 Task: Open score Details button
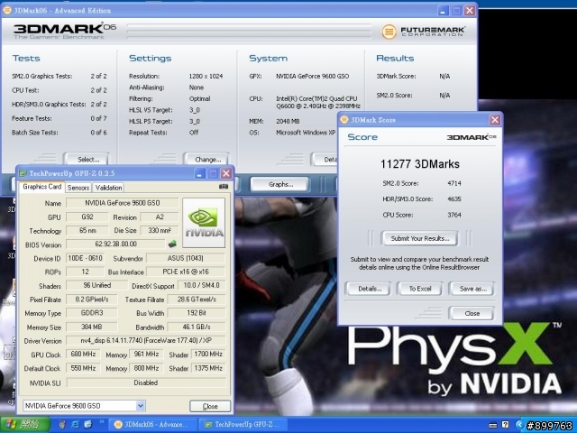coord(369,289)
